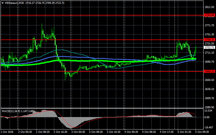The image size is (216, 135).
Task: Click the 2589.90 price scale value
Action: tap(210, 107)
